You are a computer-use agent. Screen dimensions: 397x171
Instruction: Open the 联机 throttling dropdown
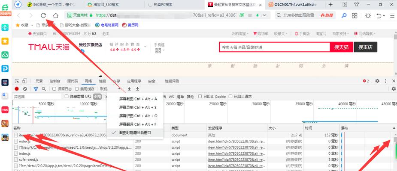pos(110,89)
